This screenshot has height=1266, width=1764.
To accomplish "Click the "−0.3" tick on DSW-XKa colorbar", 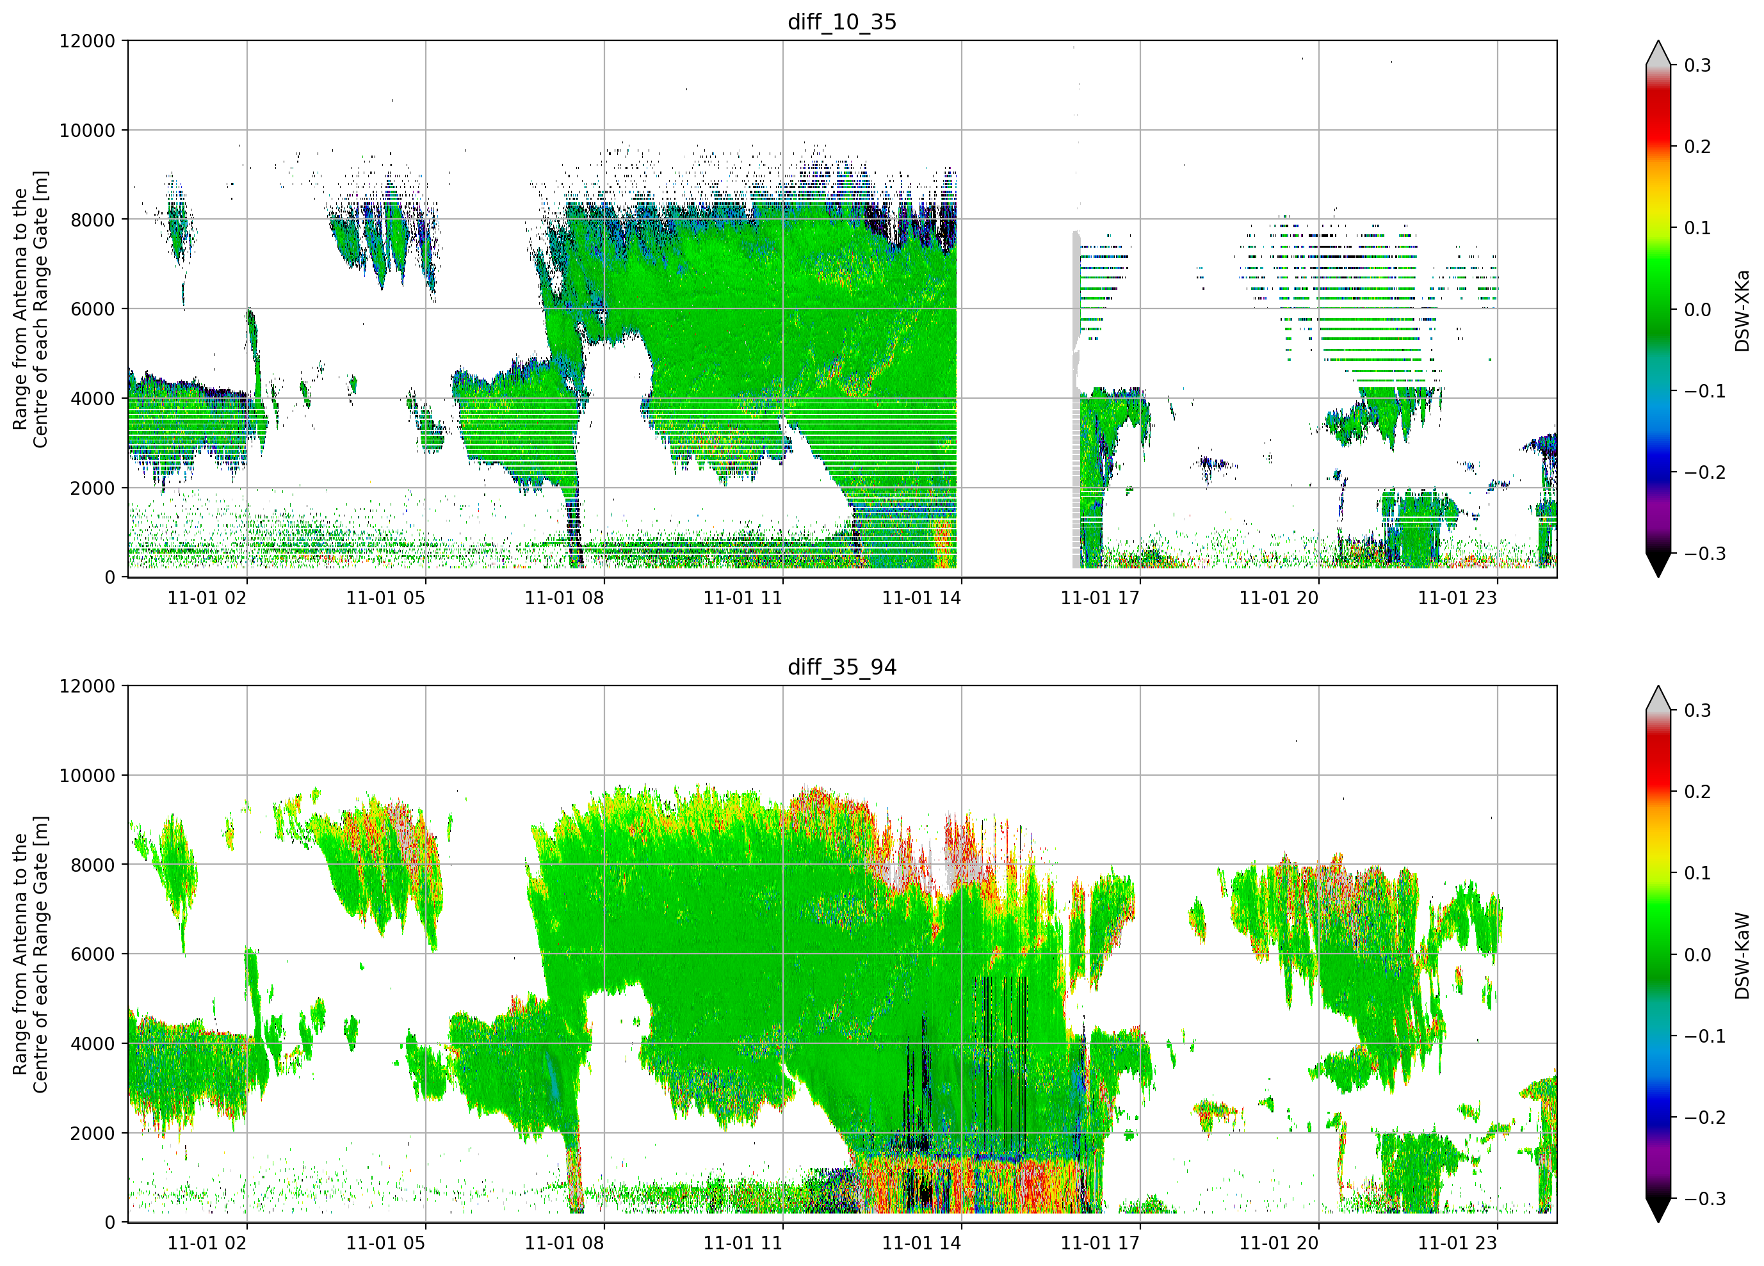I will (x=1705, y=554).
